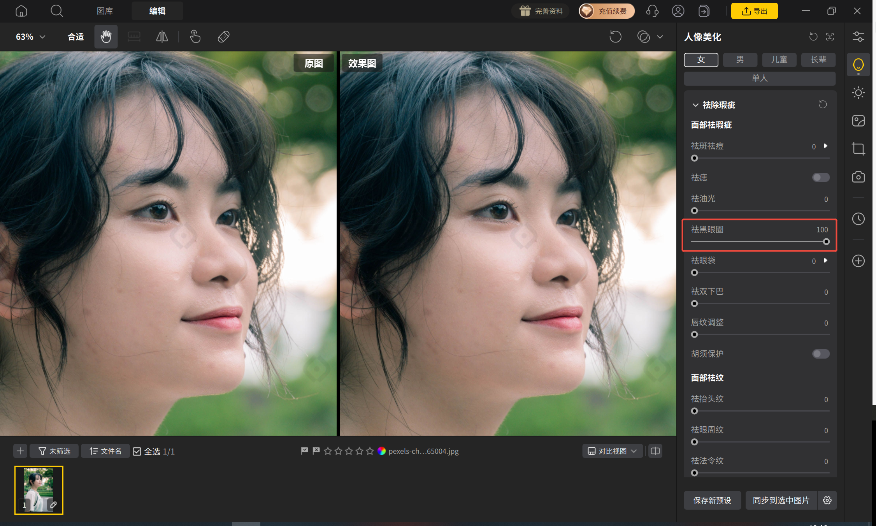Select the hand pan tool

click(x=106, y=37)
